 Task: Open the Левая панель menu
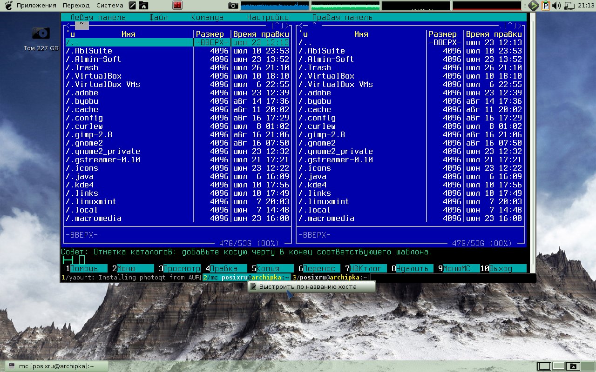tap(98, 18)
